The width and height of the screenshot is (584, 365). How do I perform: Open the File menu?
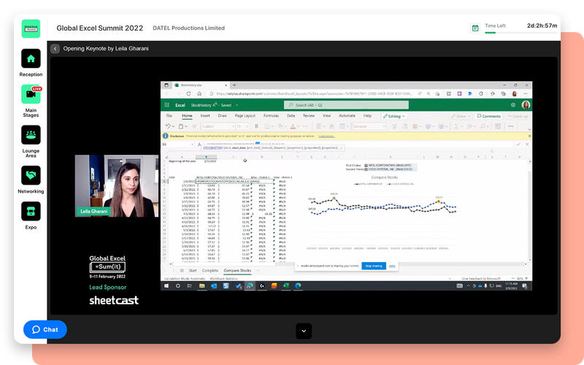tap(169, 116)
